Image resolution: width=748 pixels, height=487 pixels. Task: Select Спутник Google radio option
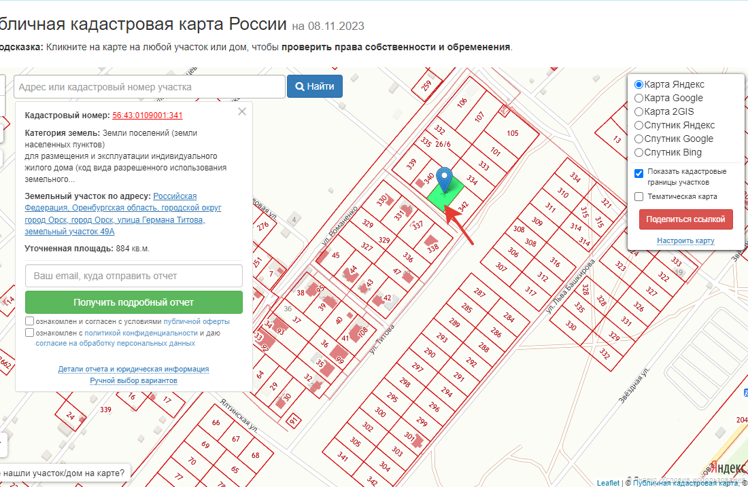click(639, 139)
